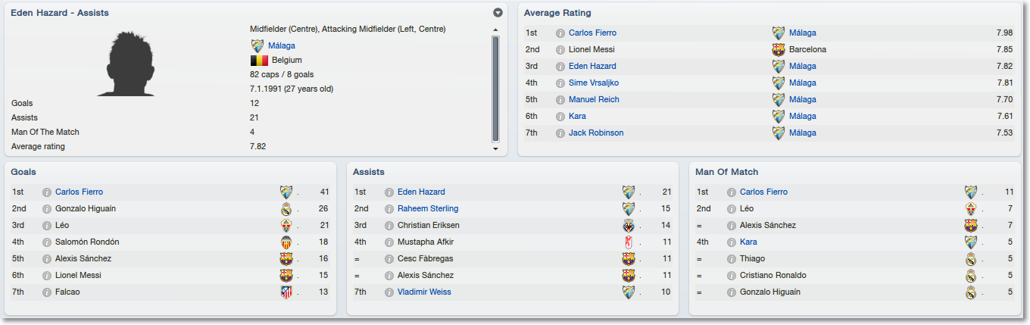The height and width of the screenshot is (325, 1030).
Task: Click Barcelona club badge in Average Rating panel
Action: coord(779,50)
